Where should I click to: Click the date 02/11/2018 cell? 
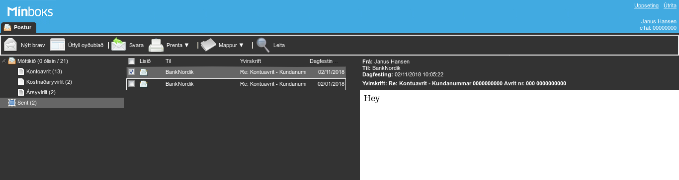click(x=331, y=72)
